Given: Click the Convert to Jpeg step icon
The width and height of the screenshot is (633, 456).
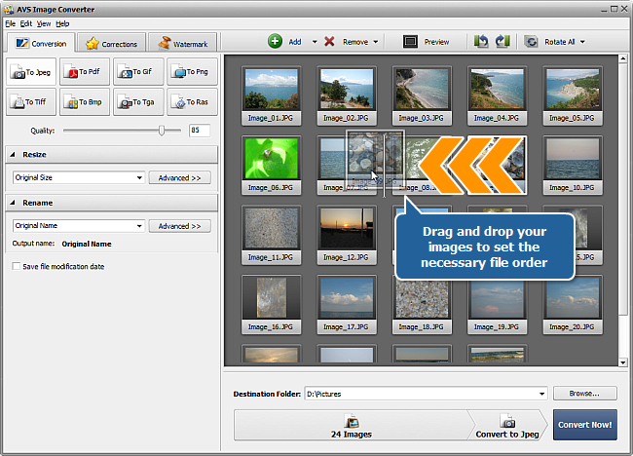Looking at the screenshot, I should coord(507,421).
